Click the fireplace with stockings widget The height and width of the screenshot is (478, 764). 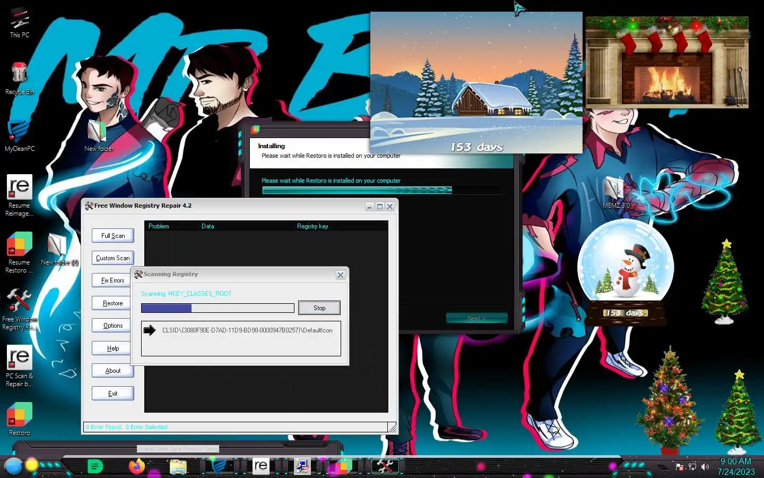point(667,62)
